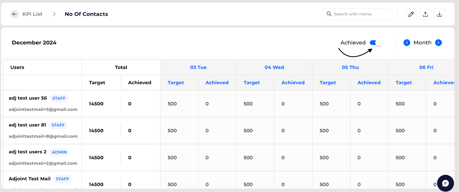Select user adj test user 81
The image size is (459, 192).
tap(27, 125)
